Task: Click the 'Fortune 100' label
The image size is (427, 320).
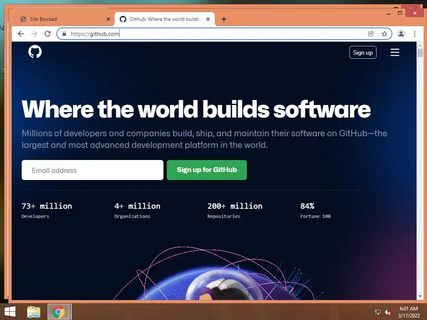Action: [315, 216]
